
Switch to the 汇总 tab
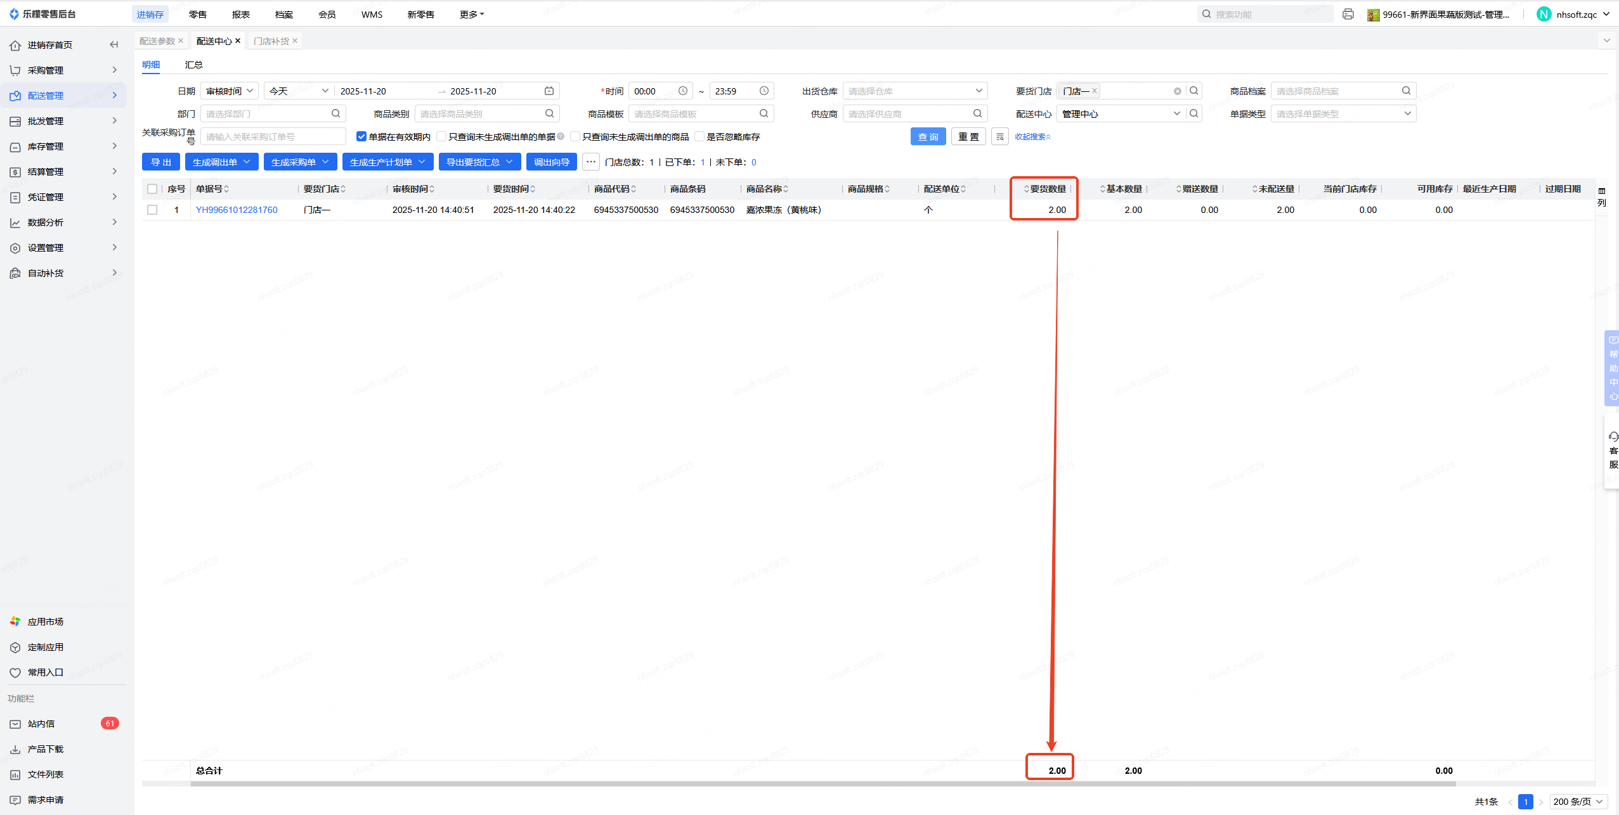(x=193, y=65)
